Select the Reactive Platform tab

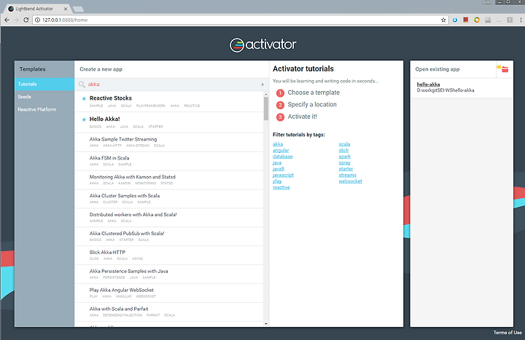[44, 109]
